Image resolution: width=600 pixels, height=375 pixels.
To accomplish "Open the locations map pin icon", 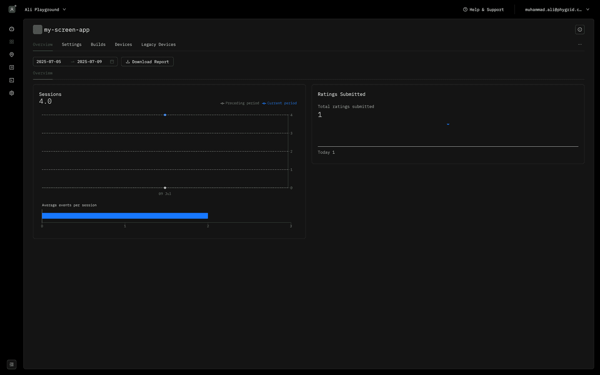I will pos(11,54).
